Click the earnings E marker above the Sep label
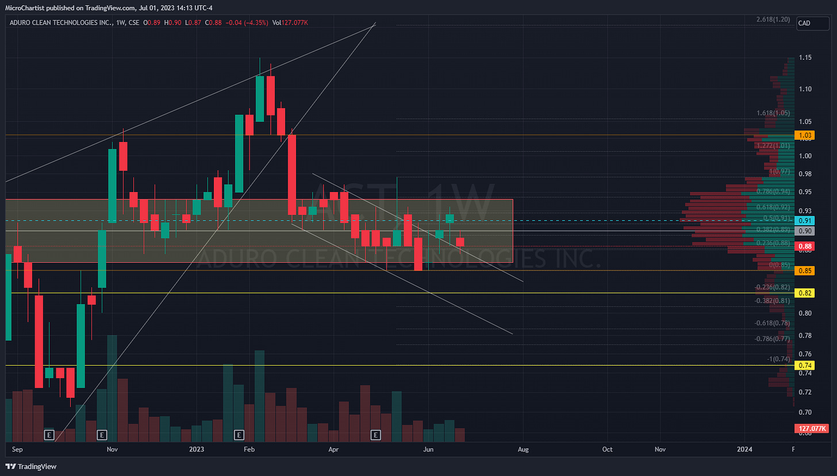Image resolution: width=837 pixels, height=476 pixels. [x=49, y=435]
